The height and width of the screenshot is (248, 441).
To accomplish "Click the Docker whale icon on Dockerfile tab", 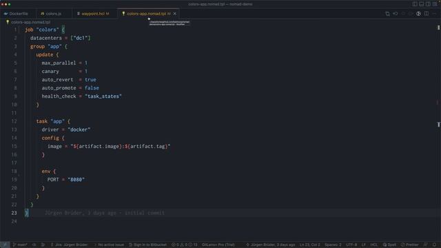I will point(6,14).
